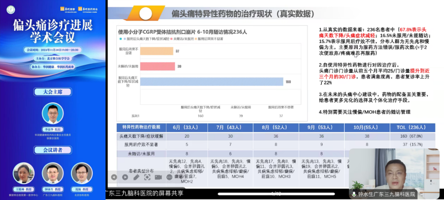Click the 协办方 华润健康 banner
This screenshot has width=444, height=200.
(53, 67)
